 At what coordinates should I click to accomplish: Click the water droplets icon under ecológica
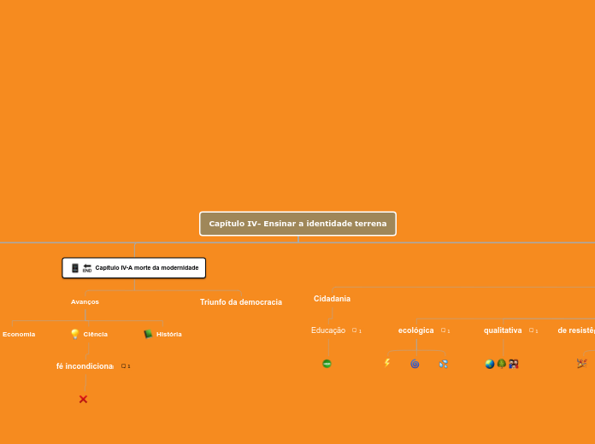click(443, 364)
